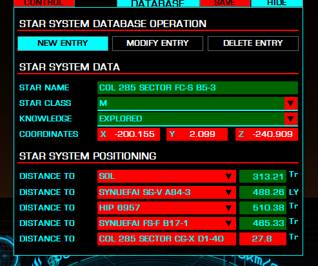The image size is (318, 266).
Task: Select the Y coordinate field
Action: [197, 134]
